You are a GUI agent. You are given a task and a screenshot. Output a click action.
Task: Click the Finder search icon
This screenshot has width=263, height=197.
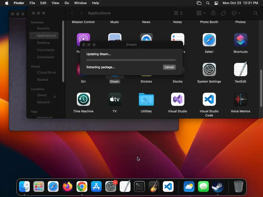tap(256, 13)
